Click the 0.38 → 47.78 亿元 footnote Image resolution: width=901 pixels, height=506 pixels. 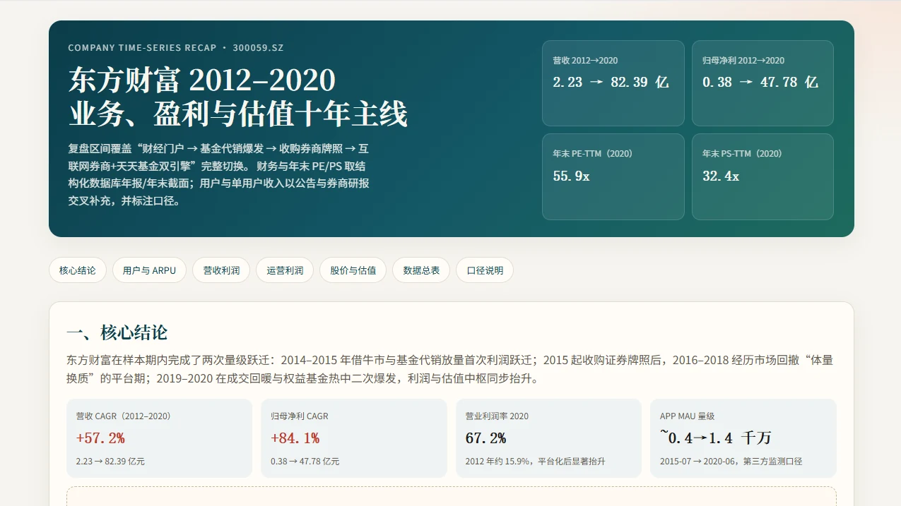pyautogui.click(x=305, y=462)
